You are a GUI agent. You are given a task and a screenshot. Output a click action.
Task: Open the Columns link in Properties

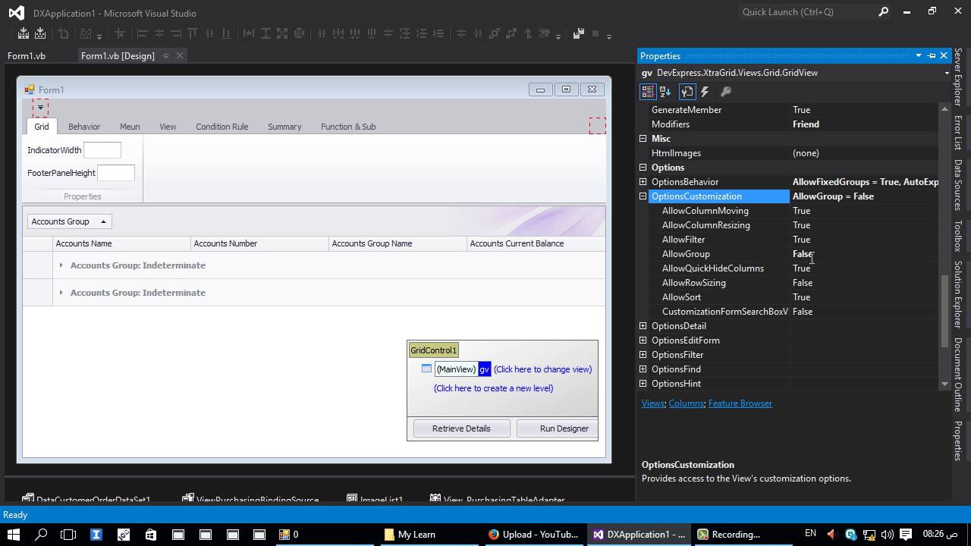pos(686,403)
